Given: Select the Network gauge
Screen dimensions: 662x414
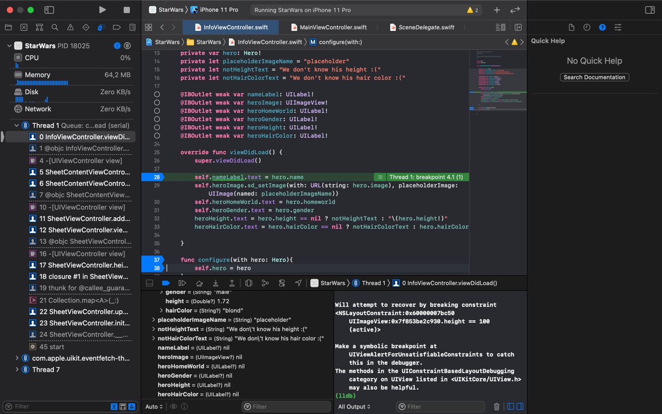Looking at the screenshot, I should 72,109.
